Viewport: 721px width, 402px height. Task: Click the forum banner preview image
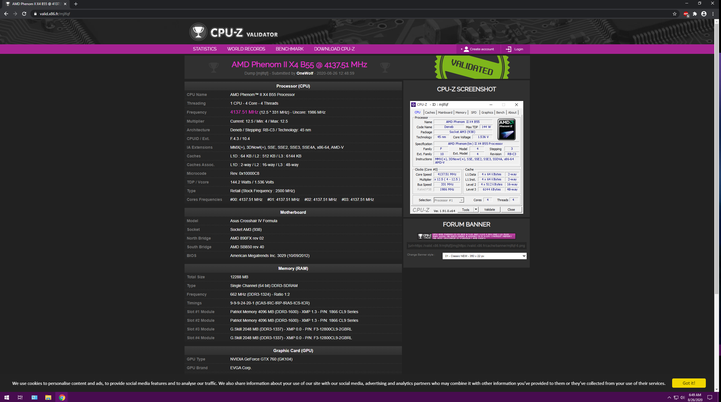point(467,236)
